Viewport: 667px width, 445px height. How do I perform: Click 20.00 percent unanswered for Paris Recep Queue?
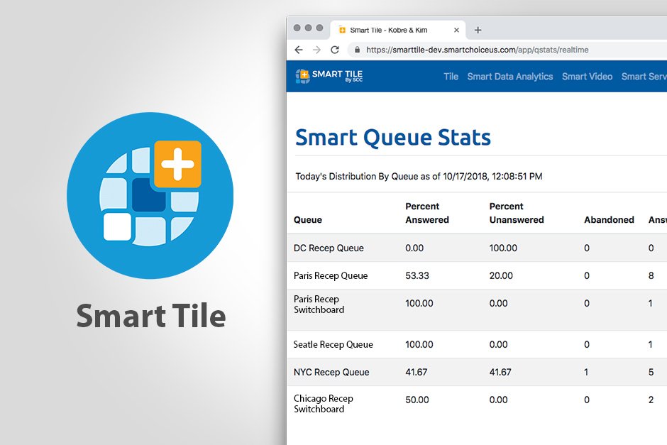(501, 275)
